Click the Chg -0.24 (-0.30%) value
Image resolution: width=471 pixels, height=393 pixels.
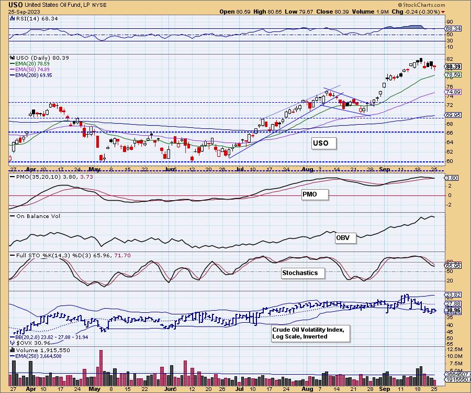[416, 12]
